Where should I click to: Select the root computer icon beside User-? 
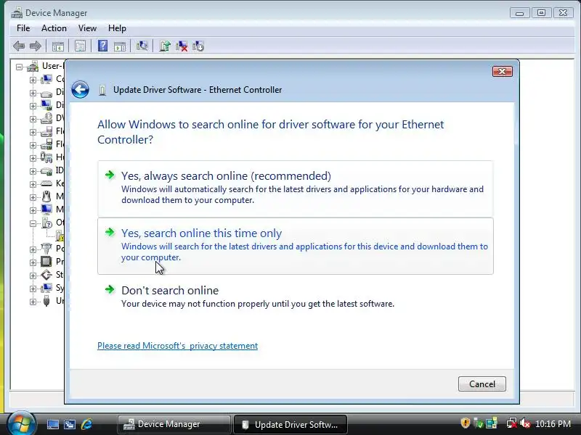pyautogui.click(x=33, y=66)
